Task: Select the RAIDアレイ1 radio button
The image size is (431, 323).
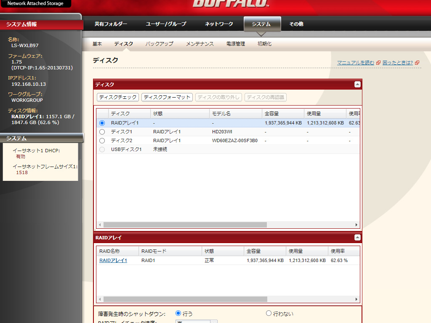Action: (x=102, y=123)
